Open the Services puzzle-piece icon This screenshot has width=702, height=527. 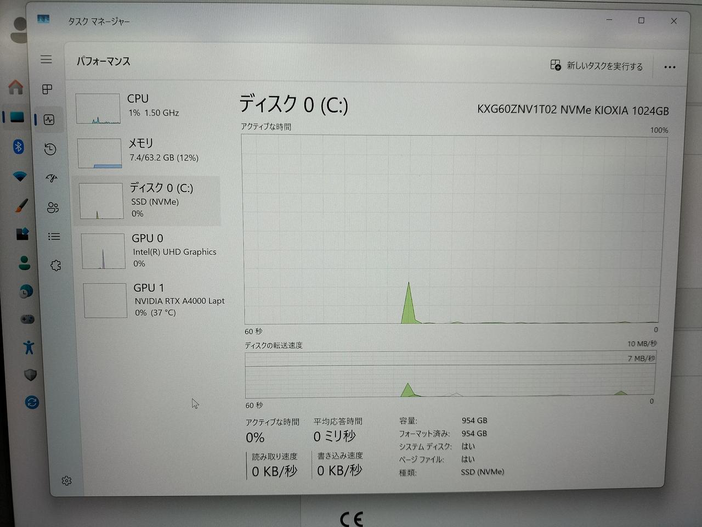pos(55,266)
